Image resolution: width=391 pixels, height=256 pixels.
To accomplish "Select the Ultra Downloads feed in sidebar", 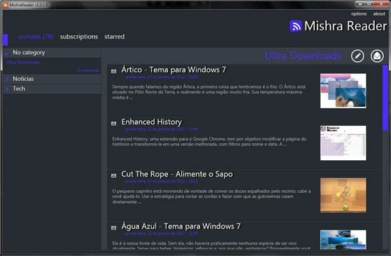I will click(x=23, y=63).
